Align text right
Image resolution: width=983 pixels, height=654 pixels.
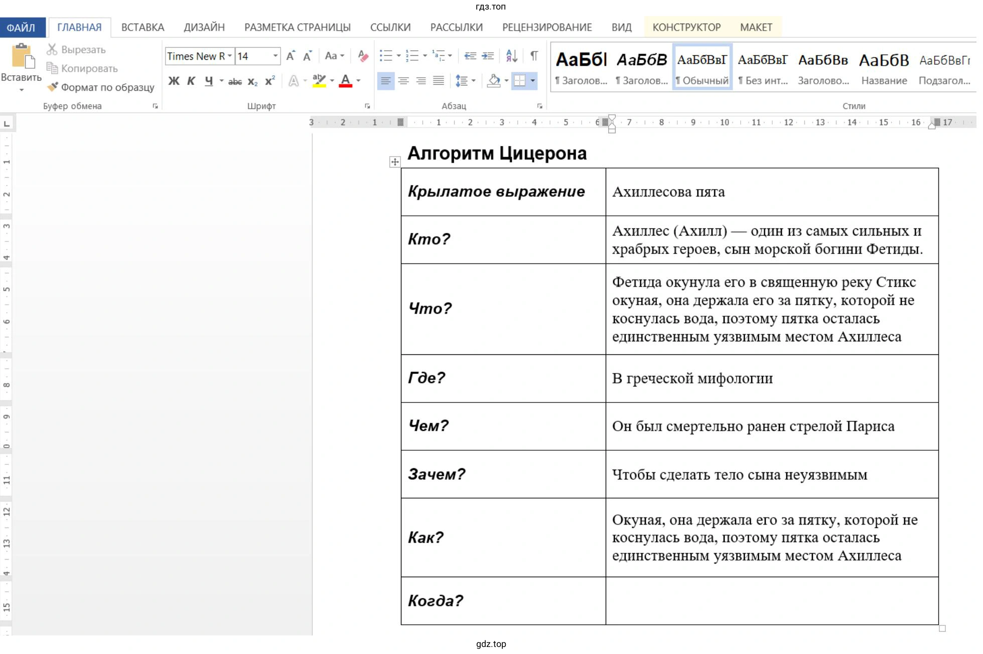coord(420,81)
